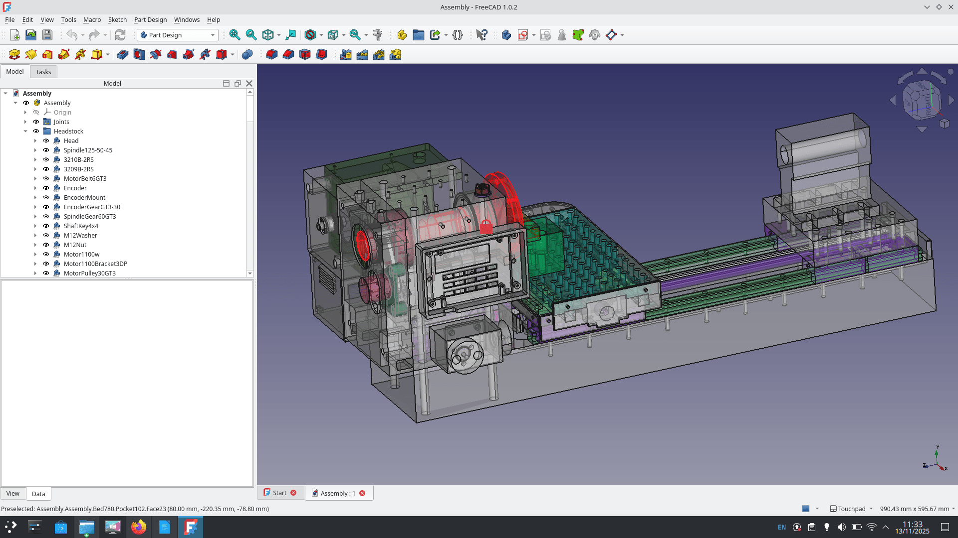The image size is (958, 538).
Task: Create a new Body
Action: point(506,35)
